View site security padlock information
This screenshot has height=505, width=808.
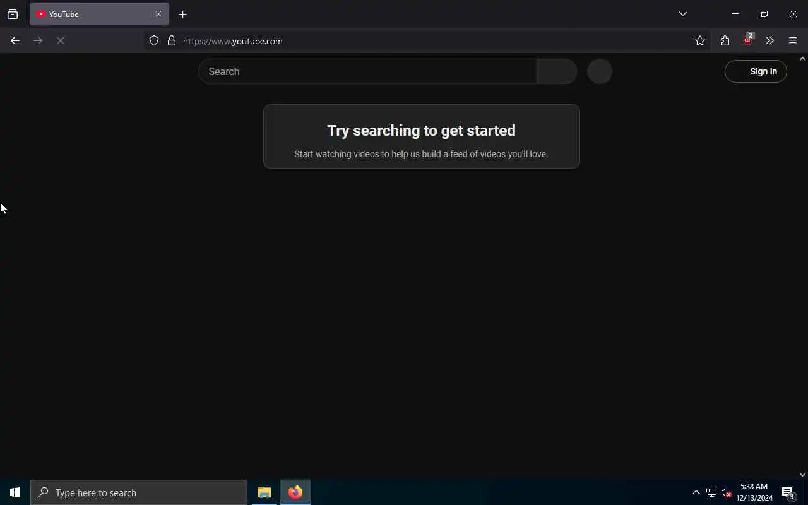coord(172,41)
